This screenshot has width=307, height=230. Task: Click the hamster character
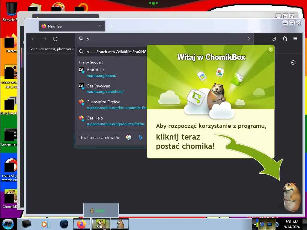pyautogui.click(x=292, y=197)
